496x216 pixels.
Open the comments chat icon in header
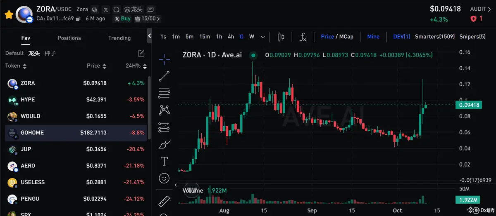point(150,9)
